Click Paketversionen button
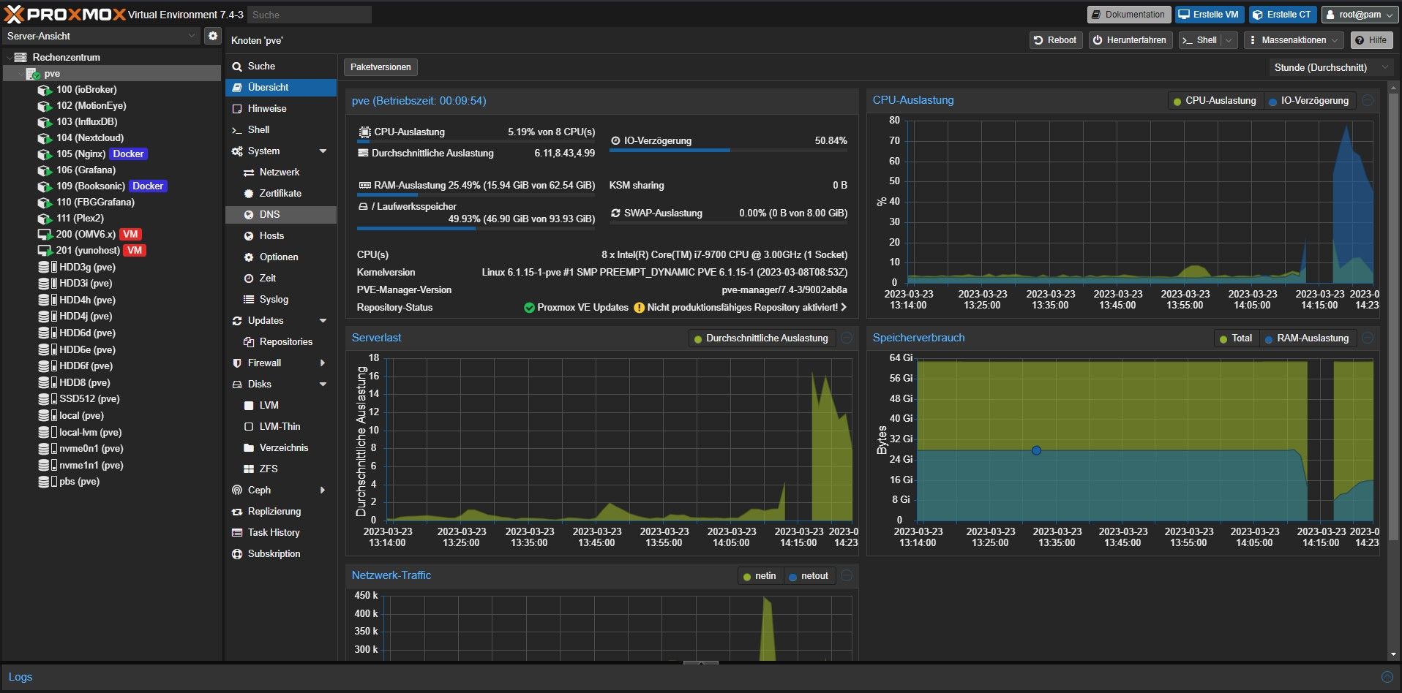The height and width of the screenshot is (693, 1402). (x=381, y=67)
